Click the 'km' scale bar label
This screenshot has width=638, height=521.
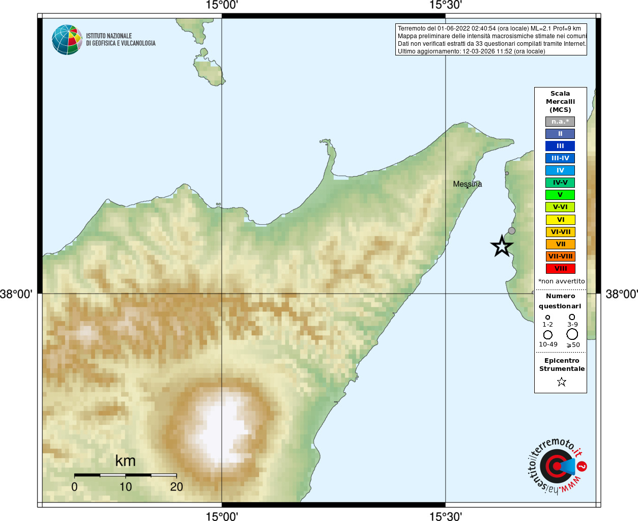(x=125, y=461)
